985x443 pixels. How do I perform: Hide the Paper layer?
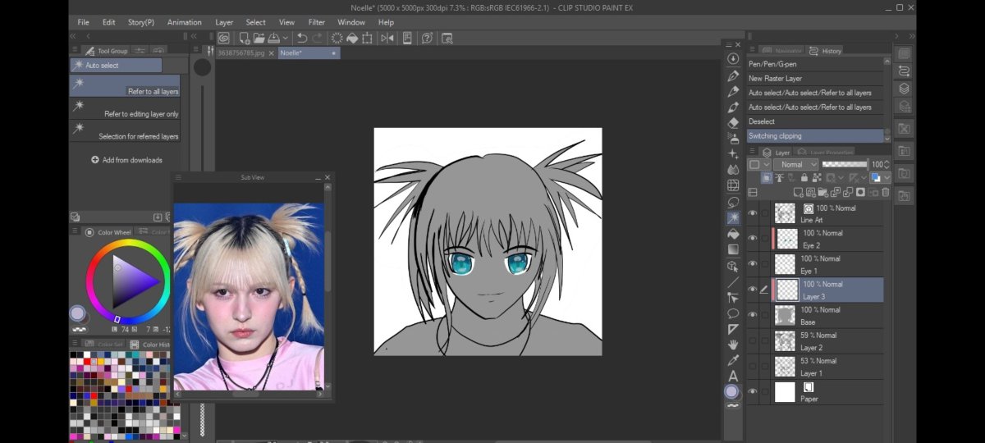click(753, 391)
